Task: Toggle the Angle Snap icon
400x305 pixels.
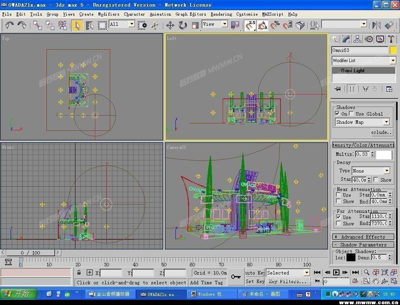Action: [262, 25]
